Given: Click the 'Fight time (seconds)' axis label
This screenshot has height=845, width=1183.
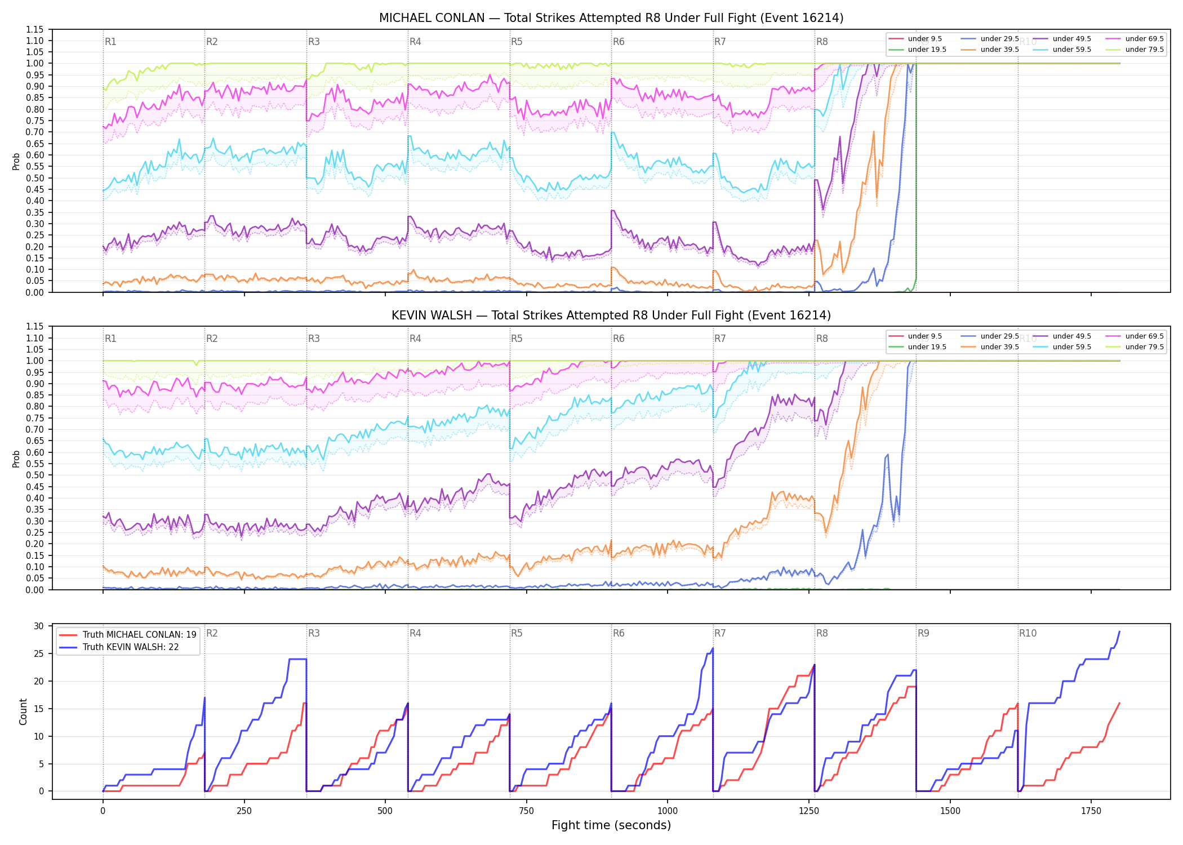Looking at the screenshot, I should tap(611, 825).
